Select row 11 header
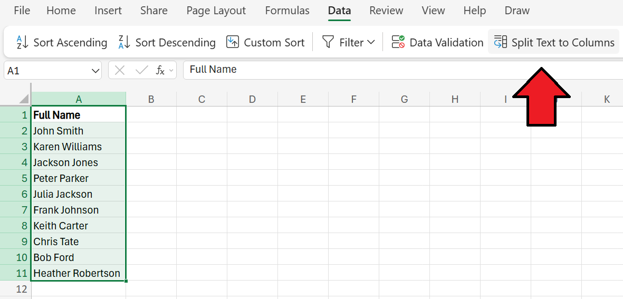 pyautogui.click(x=15, y=273)
